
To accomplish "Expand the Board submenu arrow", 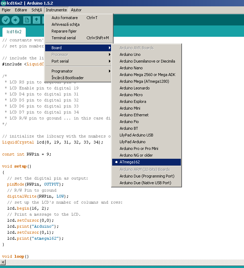I will (110, 48).
